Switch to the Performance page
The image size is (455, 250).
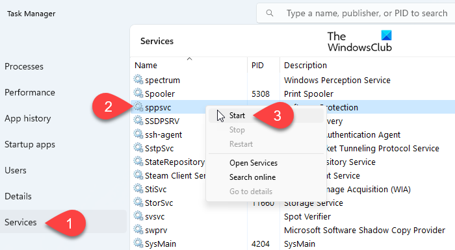coord(30,92)
